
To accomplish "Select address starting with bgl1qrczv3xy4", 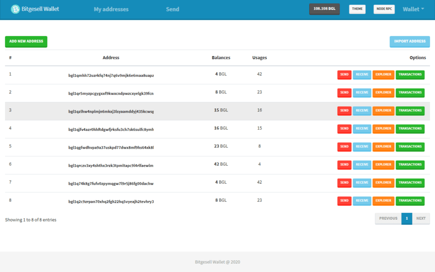I will click(111, 164).
